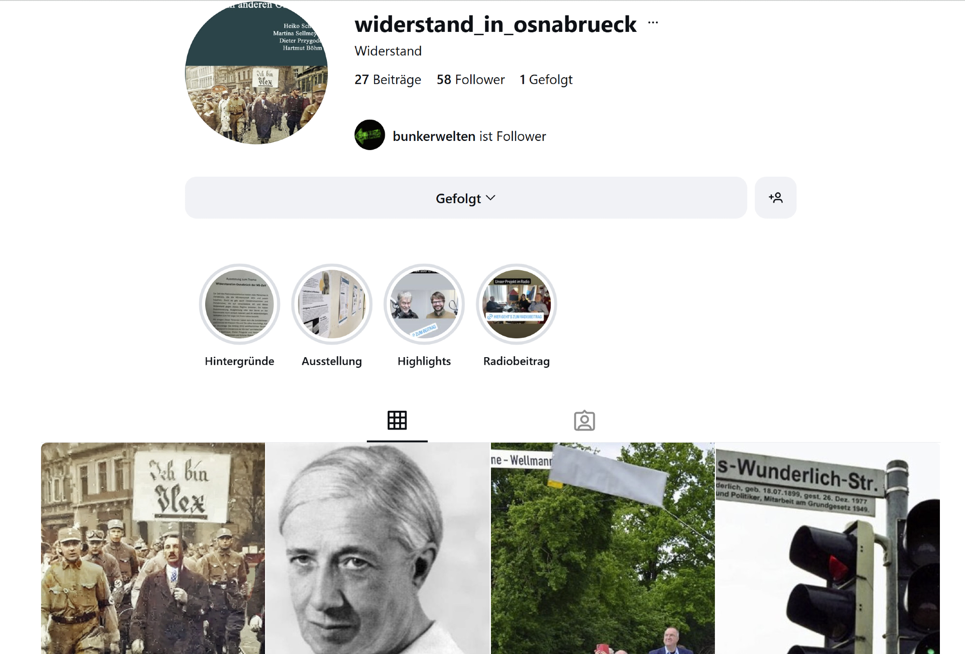Expand the Gefolgt dropdown button
965x654 pixels.
[x=466, y=198]
